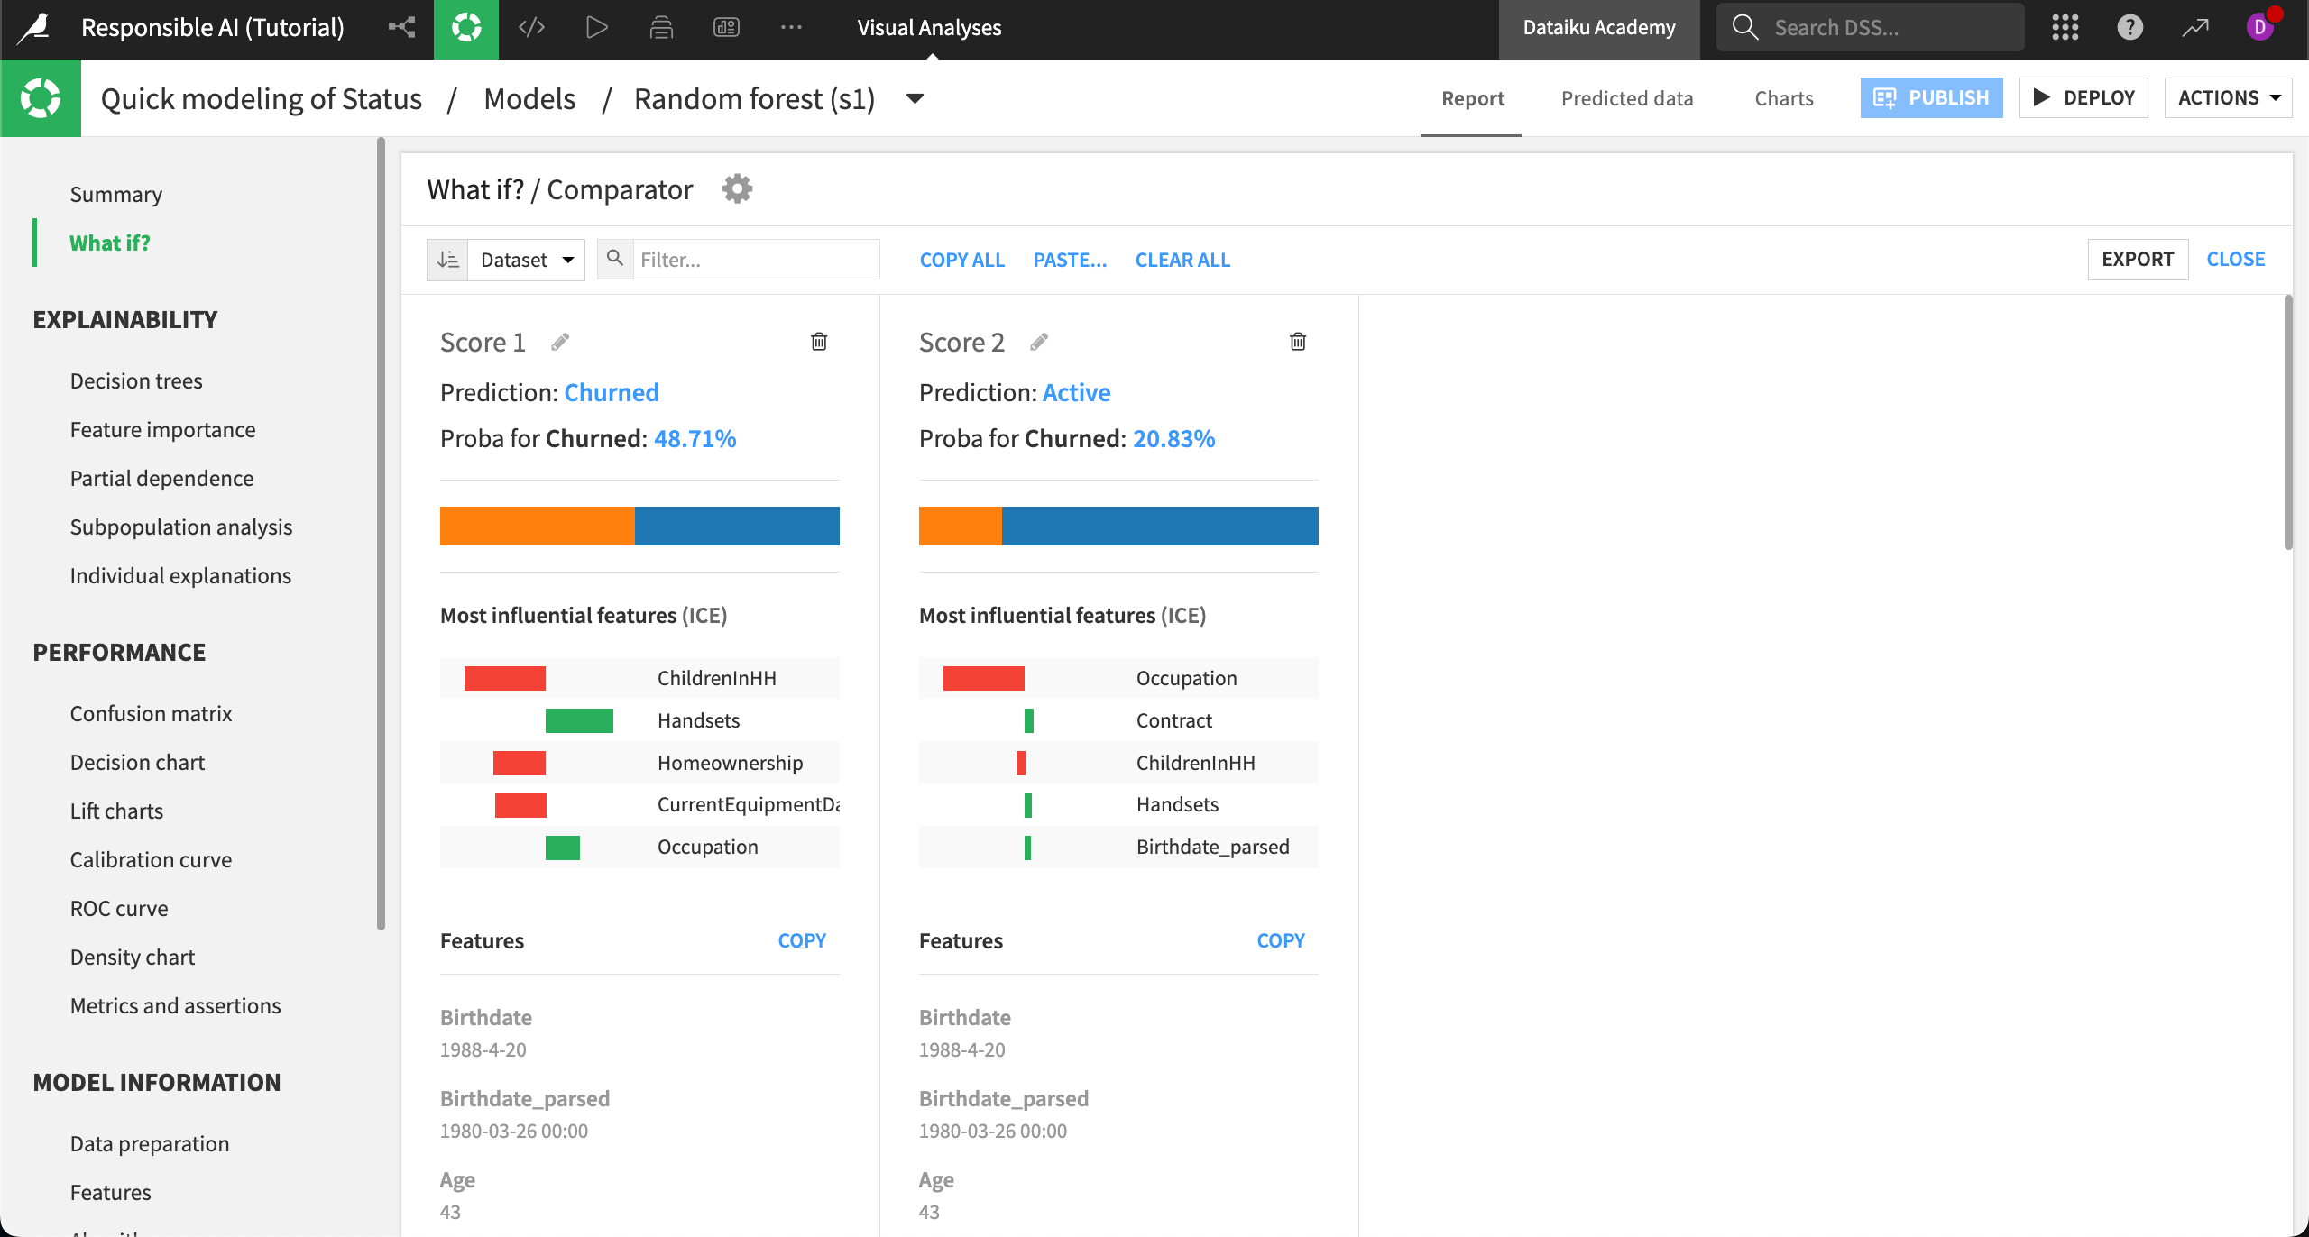Switch to the Predicted data tab
This screenshot has height=1237, width=2309.
(1626, 98)
